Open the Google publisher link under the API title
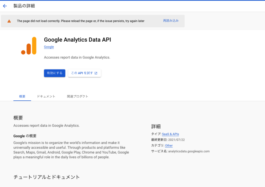This screenshot has width=265, height=187. pyautogui.click(x=49, y=47)
